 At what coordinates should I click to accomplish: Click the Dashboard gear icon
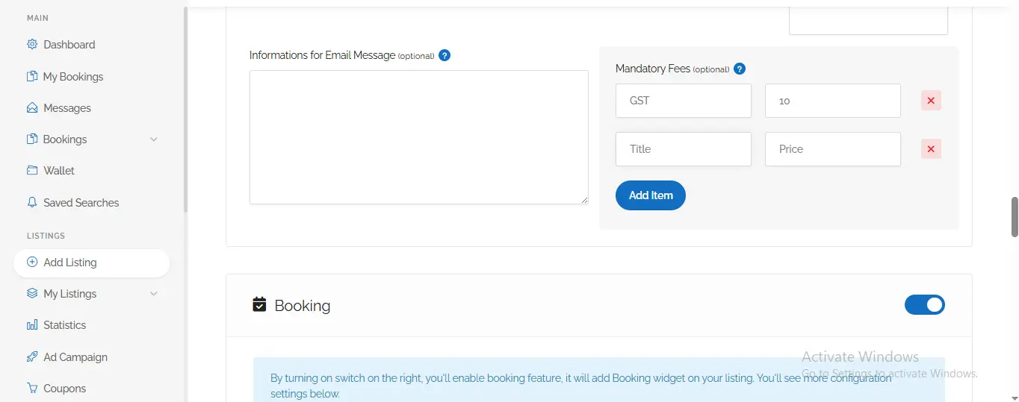[32, 45]
